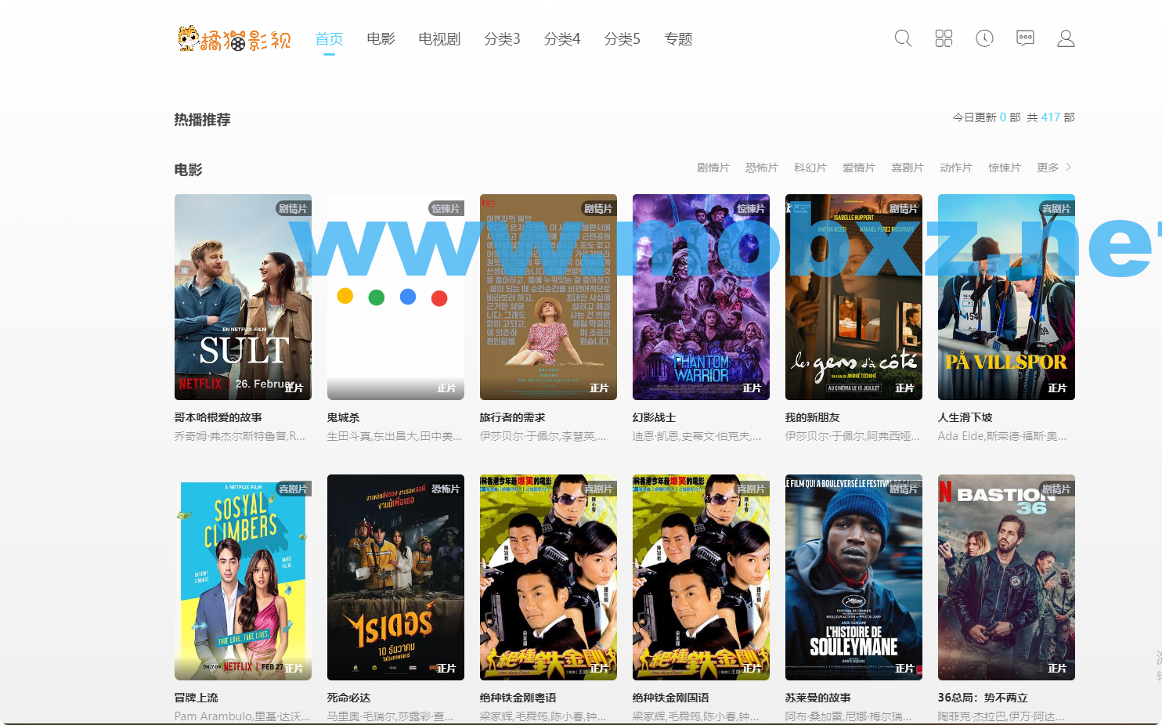Click cast text starting 乔奇姆·弗杰尔斯特鲁普
Screen dimensions: 1162x725
(240, 436)
